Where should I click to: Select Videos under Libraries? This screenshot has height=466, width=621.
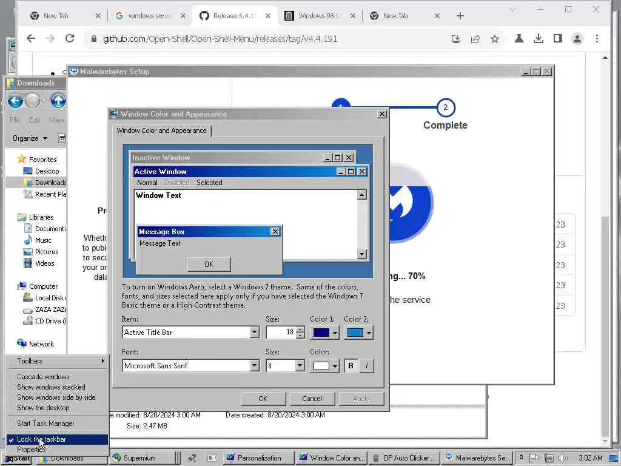pos(44,263)
